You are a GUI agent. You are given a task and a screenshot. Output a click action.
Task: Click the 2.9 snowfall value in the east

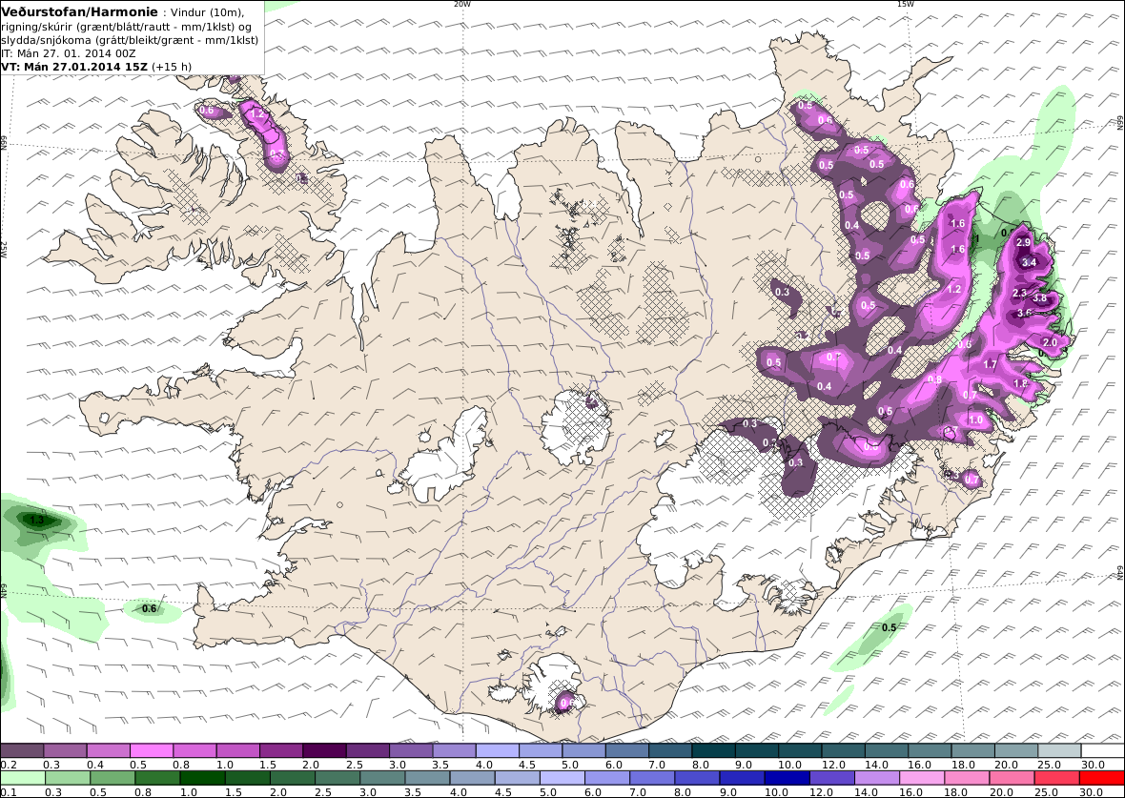point(1024,244)
